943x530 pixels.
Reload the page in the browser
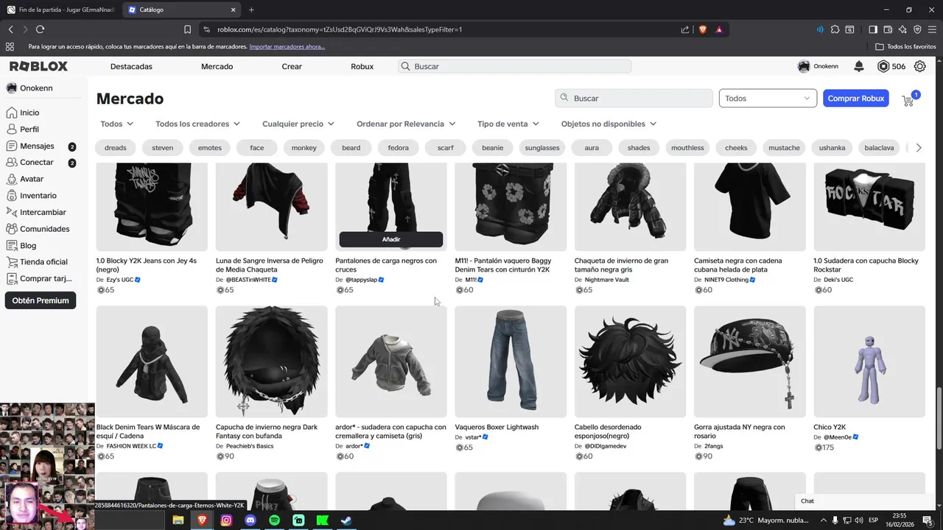[x=40, y=29]
